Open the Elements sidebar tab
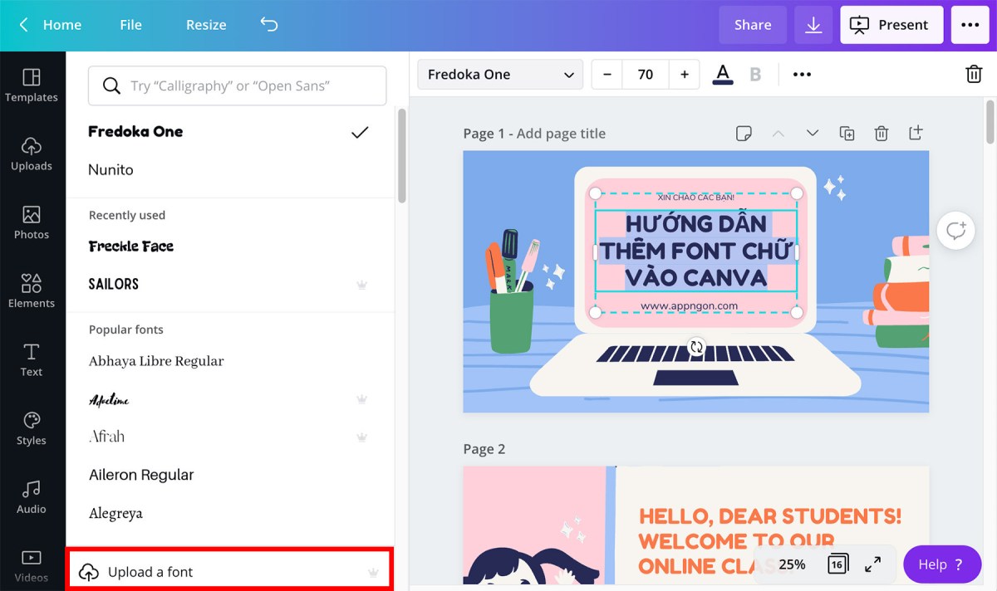 [32, 291]
